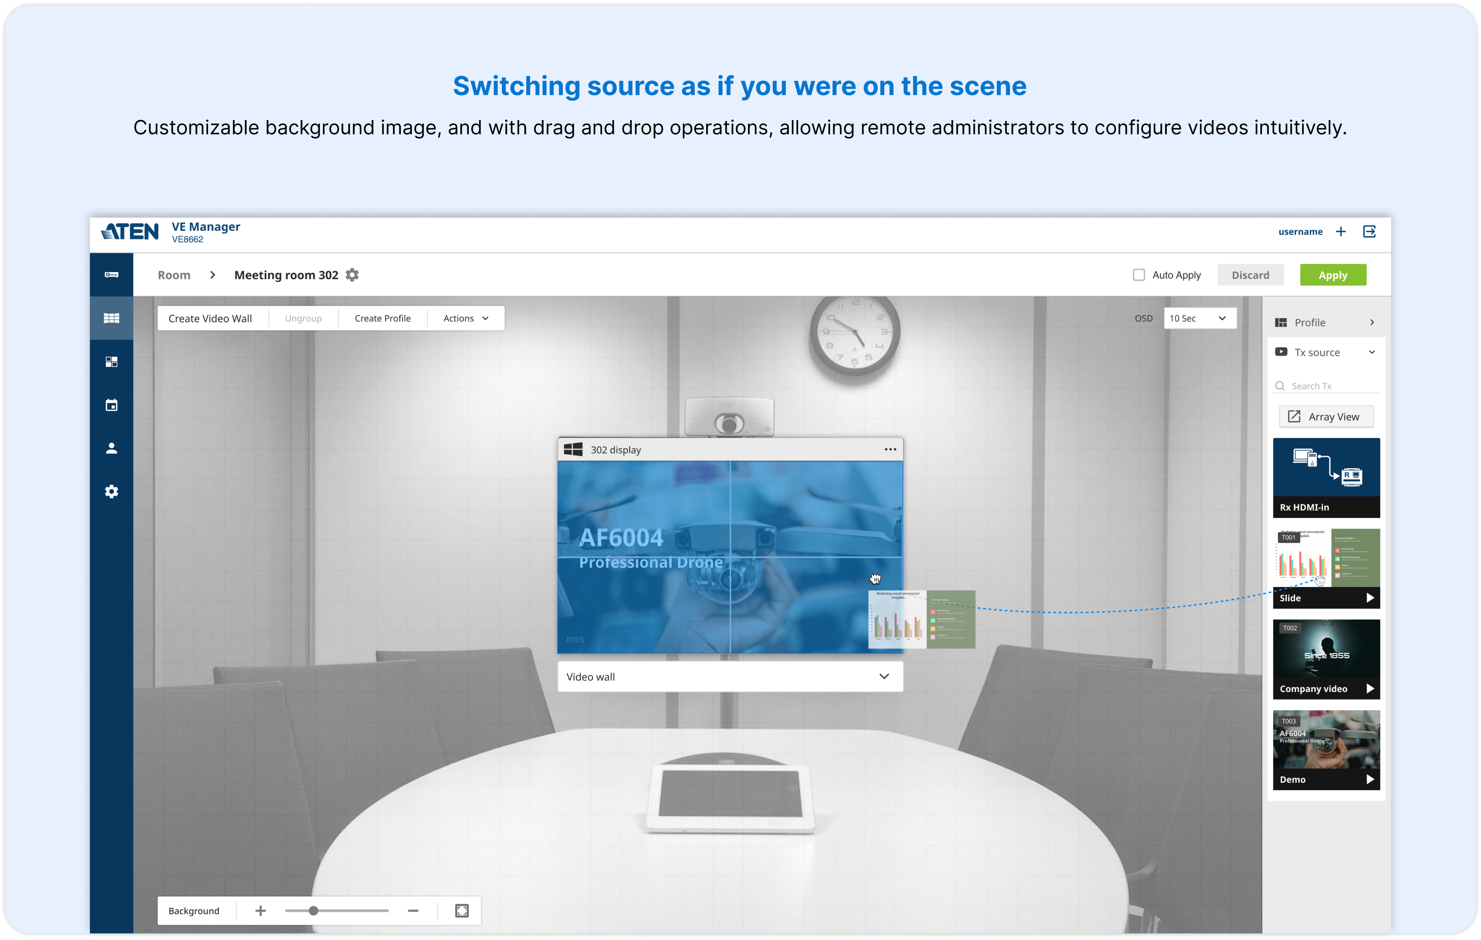
Task: Open the Actions dropdown menu
Action: pyautogui.click(x=465, y=318)
